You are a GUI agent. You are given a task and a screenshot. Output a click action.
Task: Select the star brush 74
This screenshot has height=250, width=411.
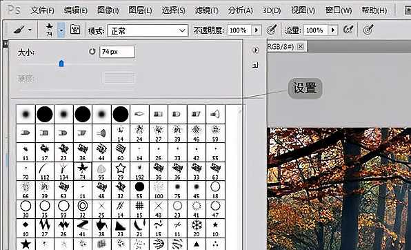pyautogui.click(x=83, y=171)
